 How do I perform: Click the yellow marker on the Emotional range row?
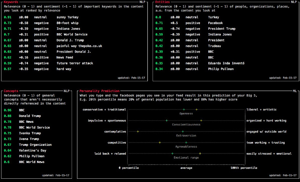tap(200, 153)
